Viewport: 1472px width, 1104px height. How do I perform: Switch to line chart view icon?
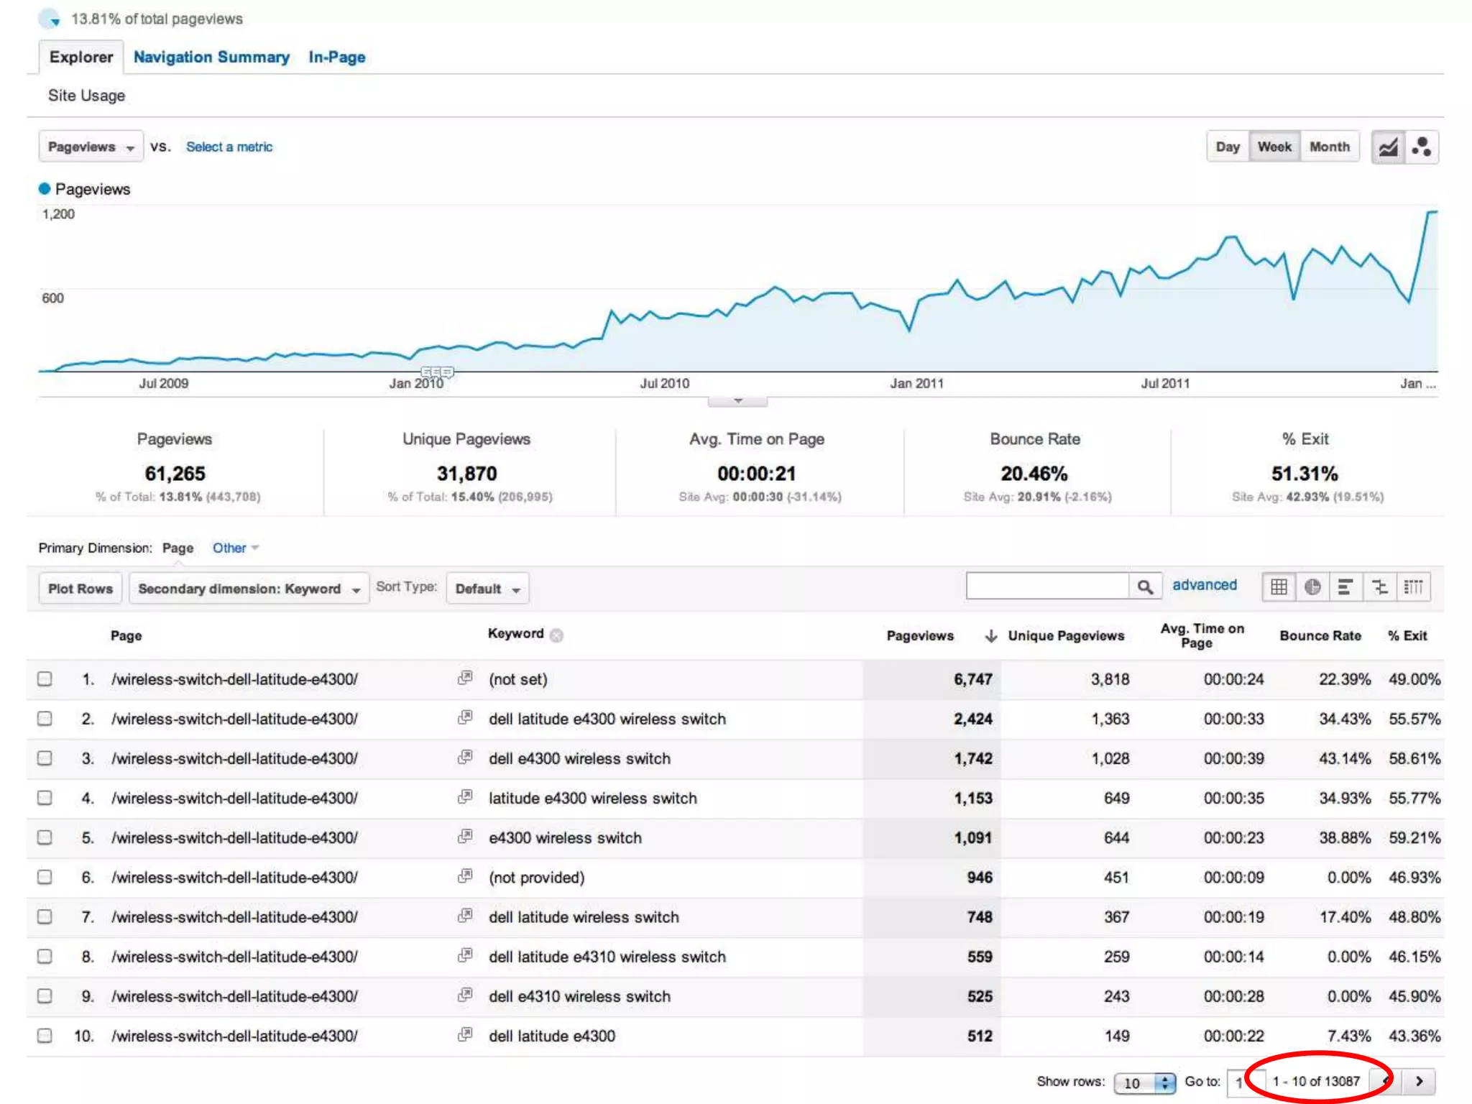[x=1388, y=147]
